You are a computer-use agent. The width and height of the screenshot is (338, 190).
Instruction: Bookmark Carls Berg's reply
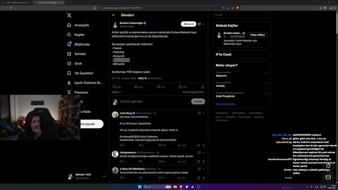point(199,145)
